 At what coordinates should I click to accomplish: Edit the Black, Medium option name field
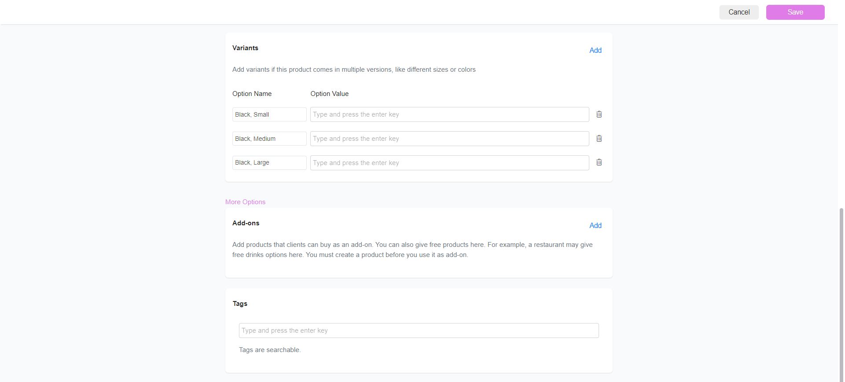[269, 139]
